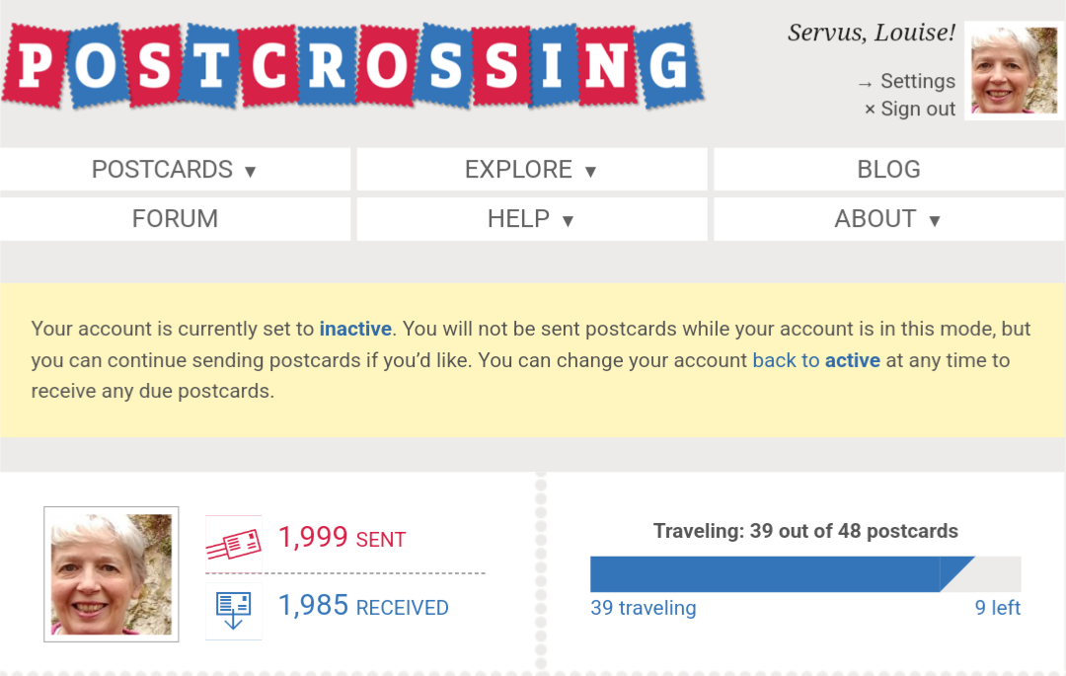The image size is (1066, 676).
Task: Click the 1,985 RECEIVED count
Action: pos(363,605)
